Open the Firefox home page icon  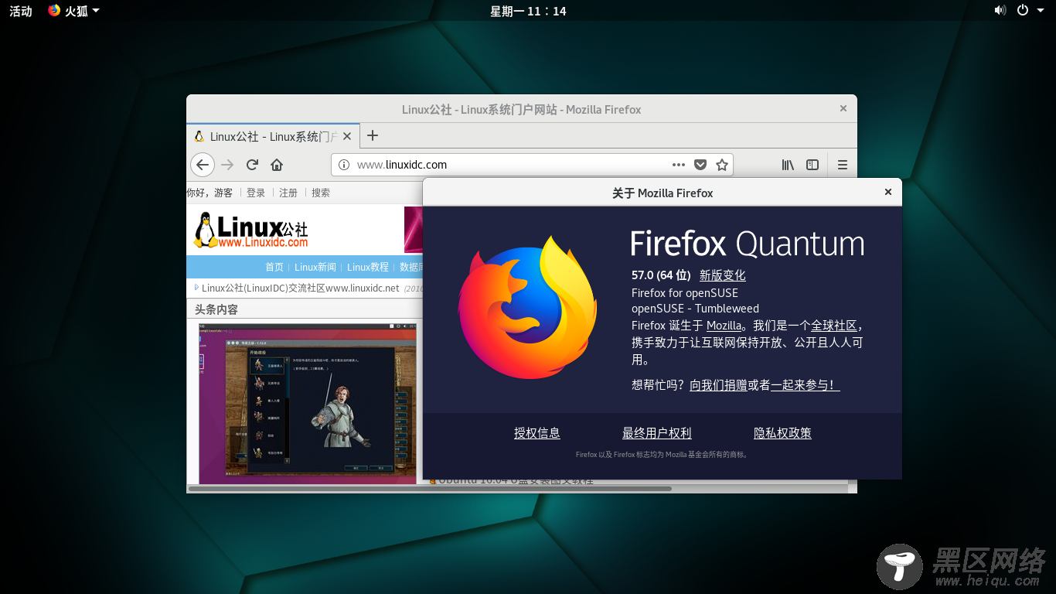click(x=277, y=165)
